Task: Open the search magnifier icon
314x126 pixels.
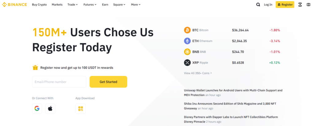Action: click(x=258, y=5)
